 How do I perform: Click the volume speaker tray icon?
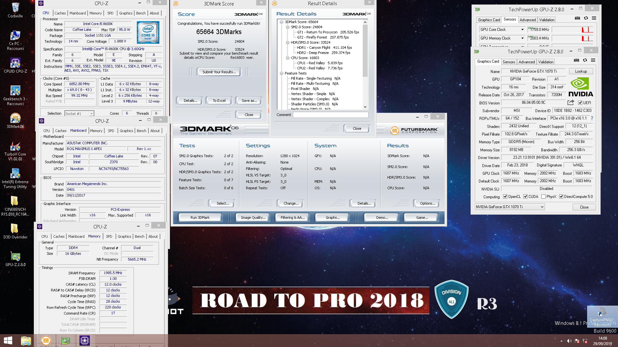[x=569, y=341]
